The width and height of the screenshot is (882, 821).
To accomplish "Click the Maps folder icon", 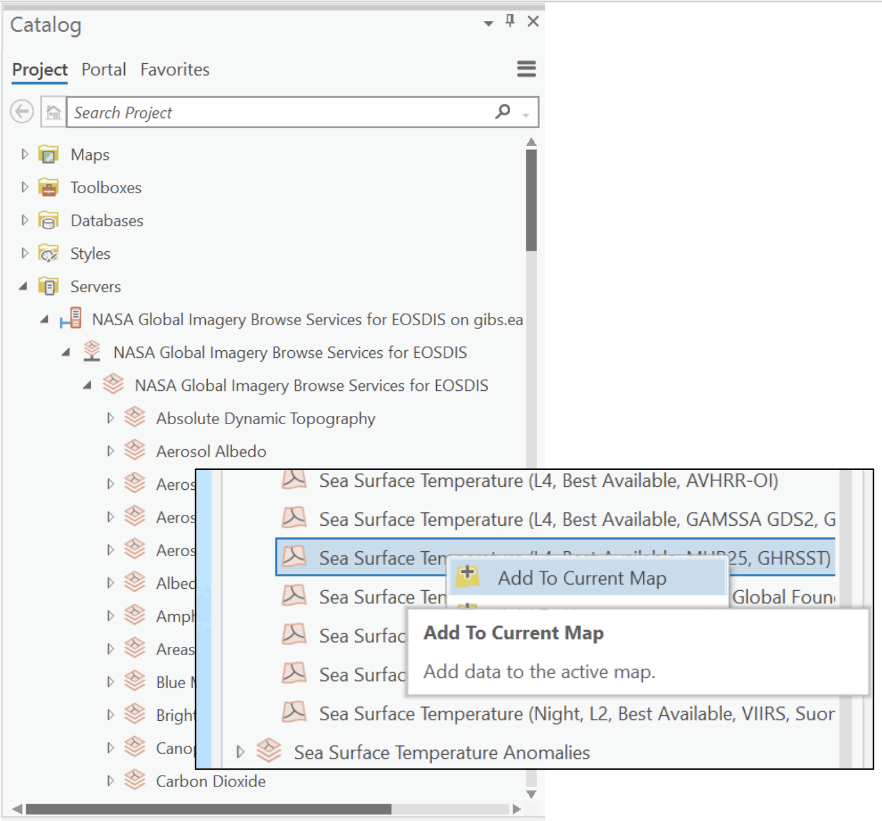I will pos(48,155).
